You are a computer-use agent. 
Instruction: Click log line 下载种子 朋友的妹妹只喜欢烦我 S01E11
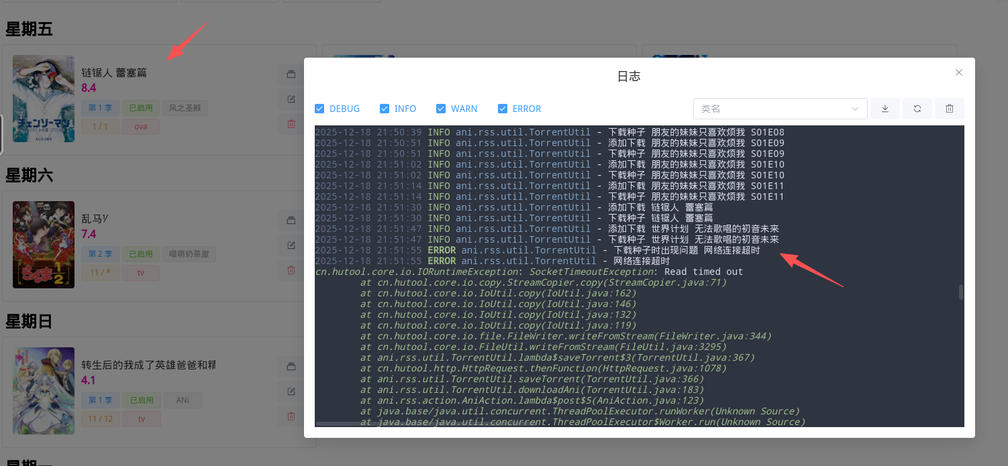click(x=550, y=196)
